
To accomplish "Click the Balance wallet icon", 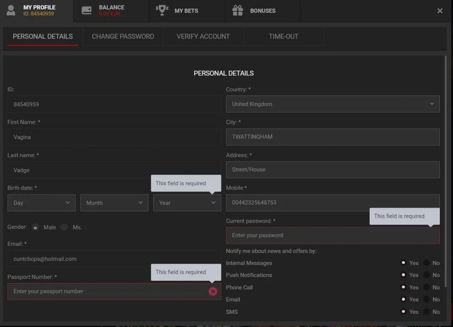I will pos(87,10).
